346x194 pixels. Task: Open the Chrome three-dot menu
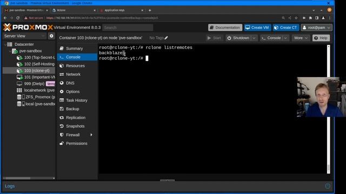tap(330, 18)
